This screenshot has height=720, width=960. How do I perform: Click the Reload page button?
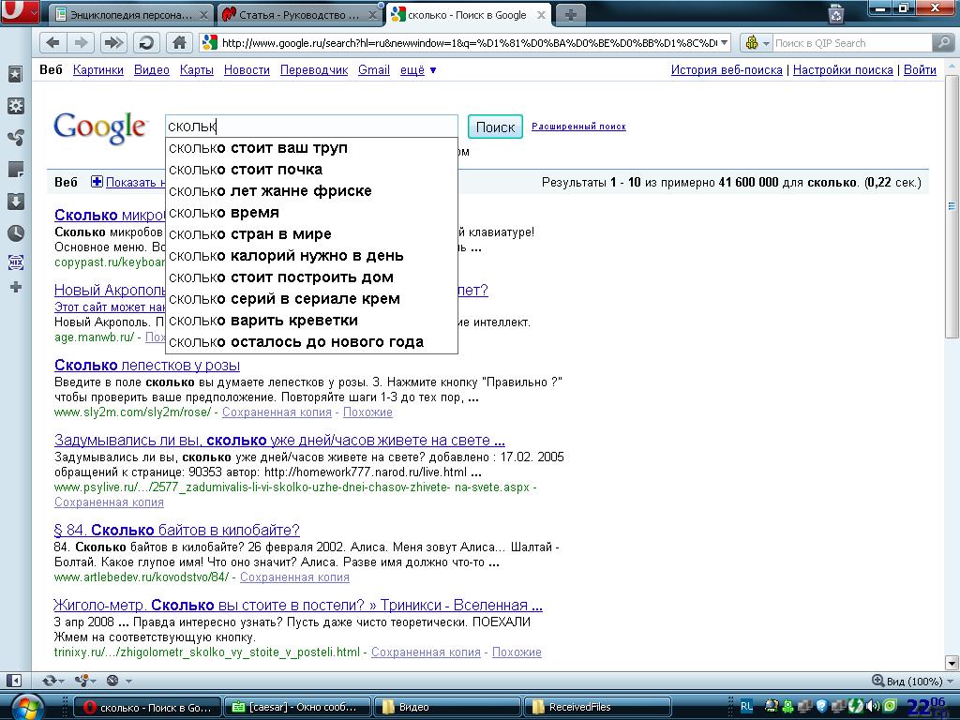[145, 42]
